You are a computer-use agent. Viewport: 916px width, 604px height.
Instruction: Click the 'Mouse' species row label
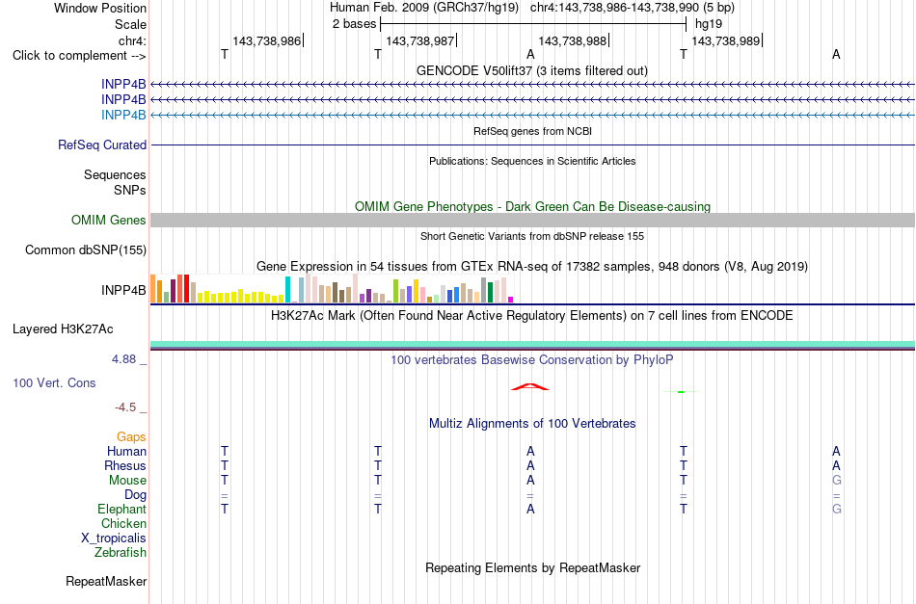(x=127, y=481)
